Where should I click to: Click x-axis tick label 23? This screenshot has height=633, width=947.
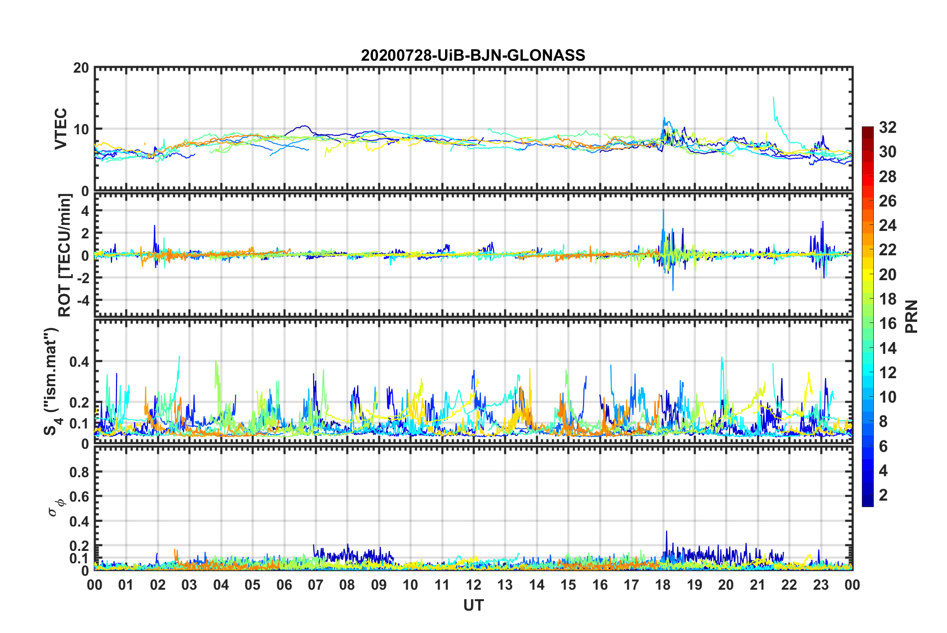point(821,585)
